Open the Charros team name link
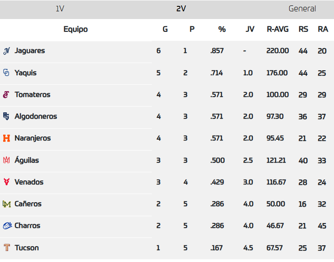Image resolution: width=334 pixels, height=262 pixels. [x=27, y=226]
